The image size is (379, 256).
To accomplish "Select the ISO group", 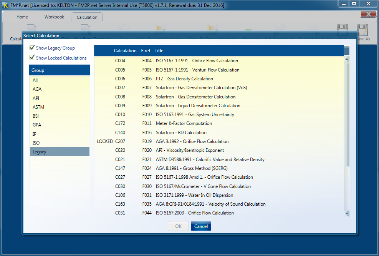I will pyautogui.click(x=60, y=143).
